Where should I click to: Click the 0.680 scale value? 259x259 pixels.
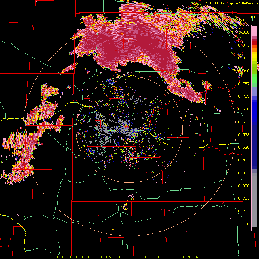(x=244, y=109)
